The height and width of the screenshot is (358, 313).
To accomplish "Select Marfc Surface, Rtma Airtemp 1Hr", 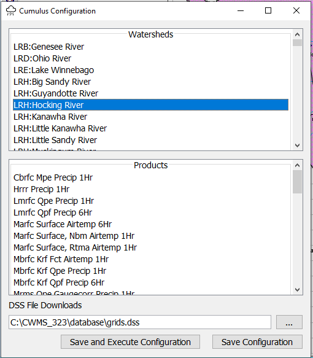I will (x=150, y=247).
